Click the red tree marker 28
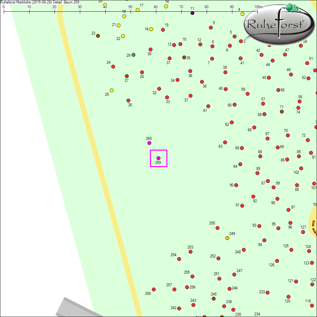Viewport: 317px width, 317px height. (142, 72)
